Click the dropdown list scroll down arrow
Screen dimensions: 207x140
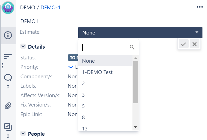pyautogui.click(x=135, y=127)
